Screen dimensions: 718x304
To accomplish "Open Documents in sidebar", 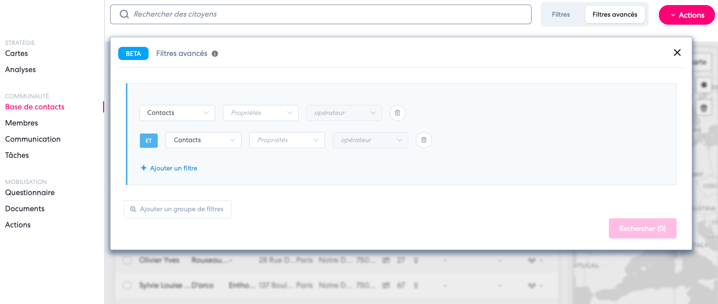I will [x=25, y=209].
